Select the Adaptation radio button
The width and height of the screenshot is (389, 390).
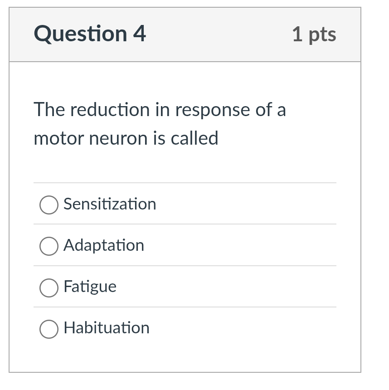[49, 246]
